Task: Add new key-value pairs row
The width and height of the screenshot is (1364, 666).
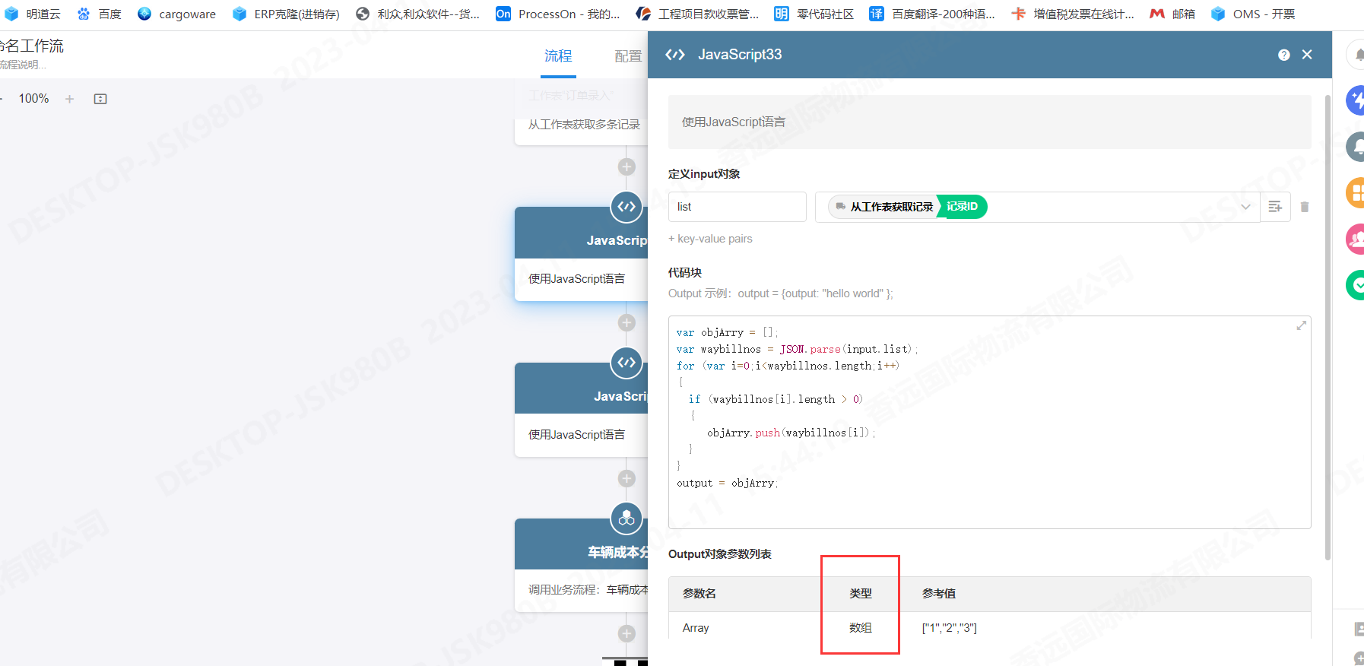Action: 710,239
